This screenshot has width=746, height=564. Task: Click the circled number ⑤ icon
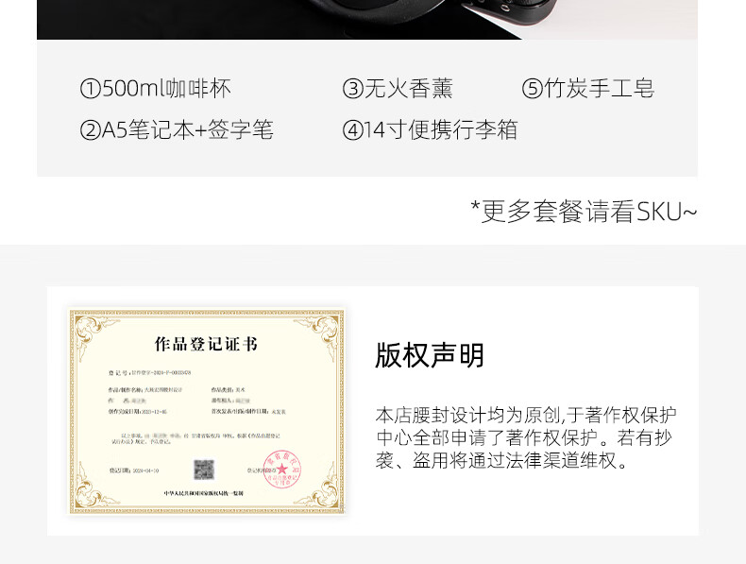click(533, 89)
